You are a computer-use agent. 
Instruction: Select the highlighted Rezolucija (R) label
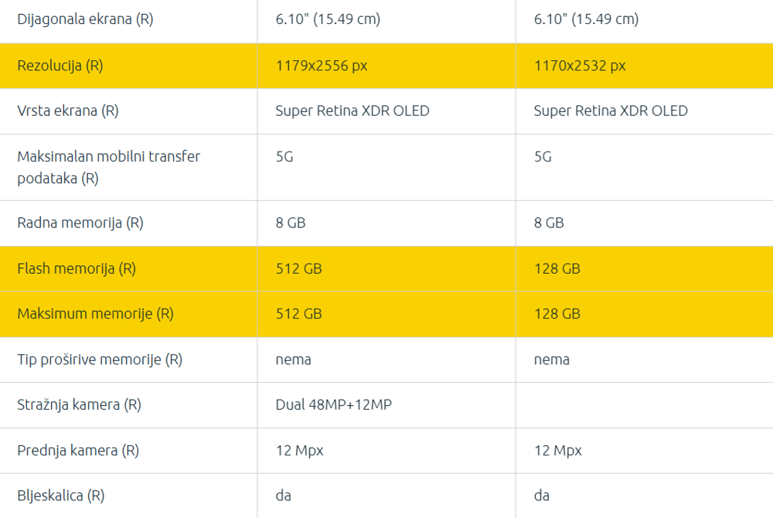click(60, 66)
